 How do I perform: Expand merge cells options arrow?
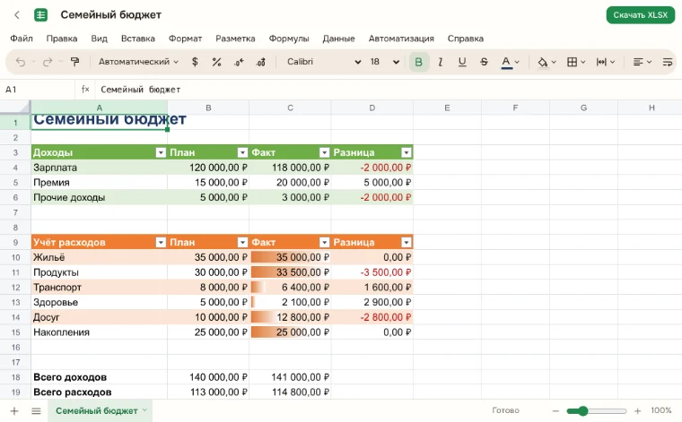pyautogui.click(x=612, y=62)
